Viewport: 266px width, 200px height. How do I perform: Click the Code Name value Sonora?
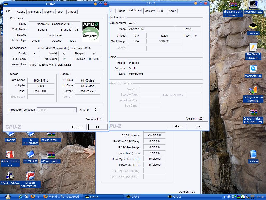point(42,30)
